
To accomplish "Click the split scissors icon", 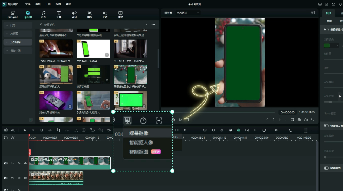I will tap(50, 130).
